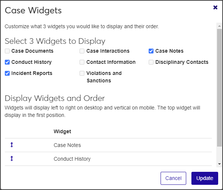Click the reorder arrow icon for Case Notes
This screenshot has width=223, height=190.
(12, 145)
